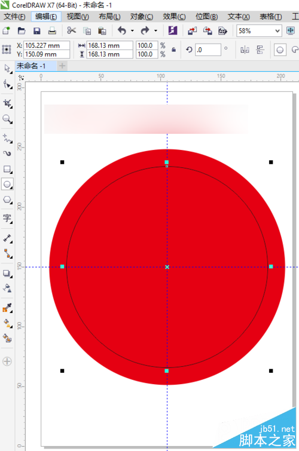Choose the Pie shape mode
The image size is (299, 451).
295,50
